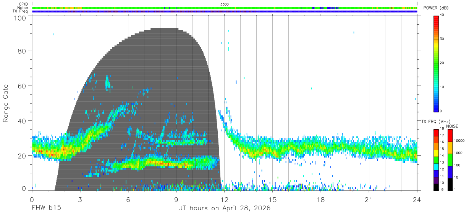Click the 30 tick on power colorbar
Viewport: 469px width, 216px height.
(442, 39)
